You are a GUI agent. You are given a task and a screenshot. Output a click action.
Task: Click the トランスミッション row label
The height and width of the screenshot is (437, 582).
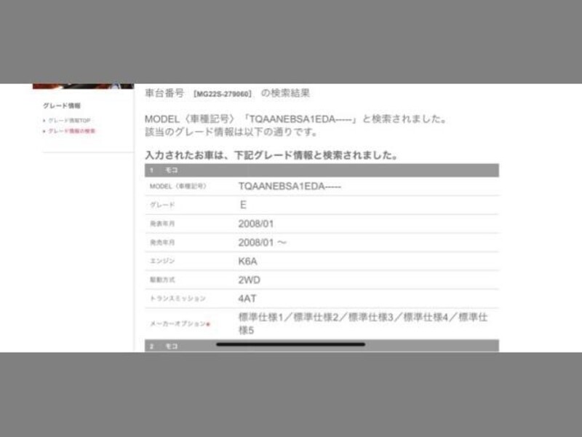(x=178, y=299)
